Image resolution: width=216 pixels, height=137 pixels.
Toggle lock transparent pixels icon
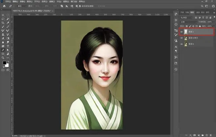point(187,26)
